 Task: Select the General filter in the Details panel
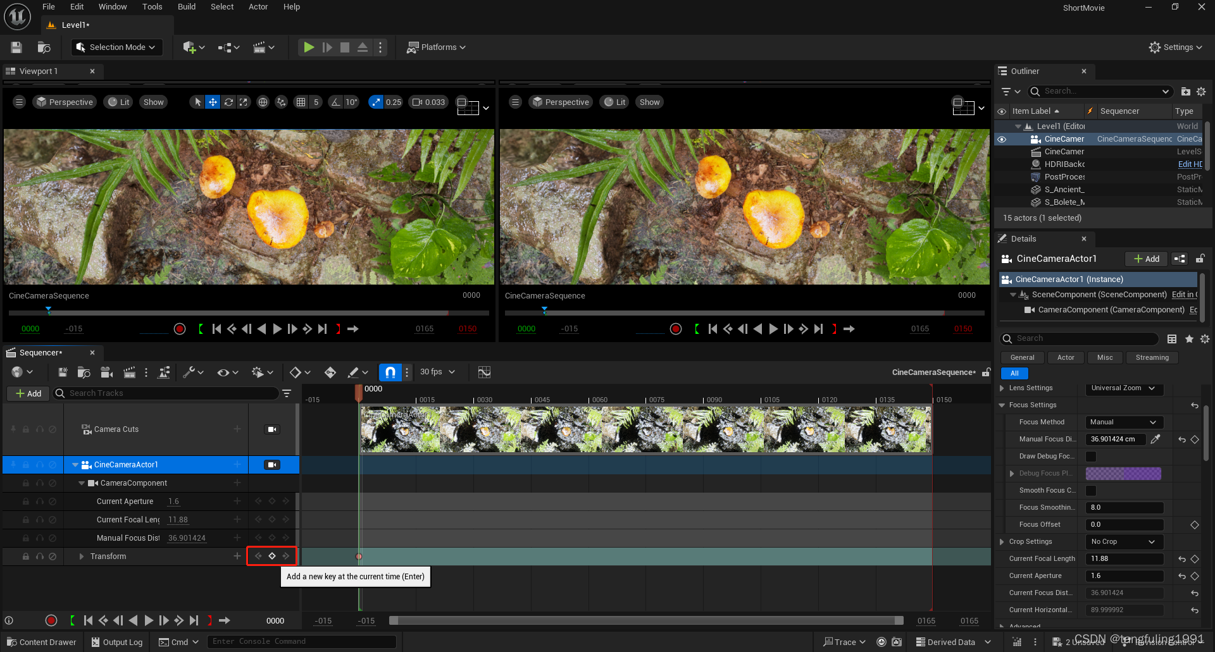coord(1023,358)
